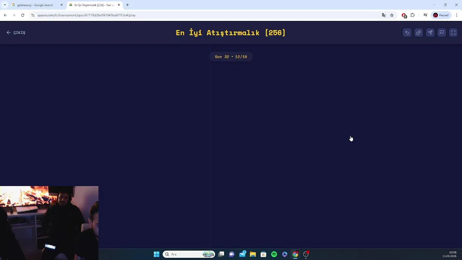Open Spotify from the taskbar
The width and height of the screenshot is (462, 260).
(274, 254)
